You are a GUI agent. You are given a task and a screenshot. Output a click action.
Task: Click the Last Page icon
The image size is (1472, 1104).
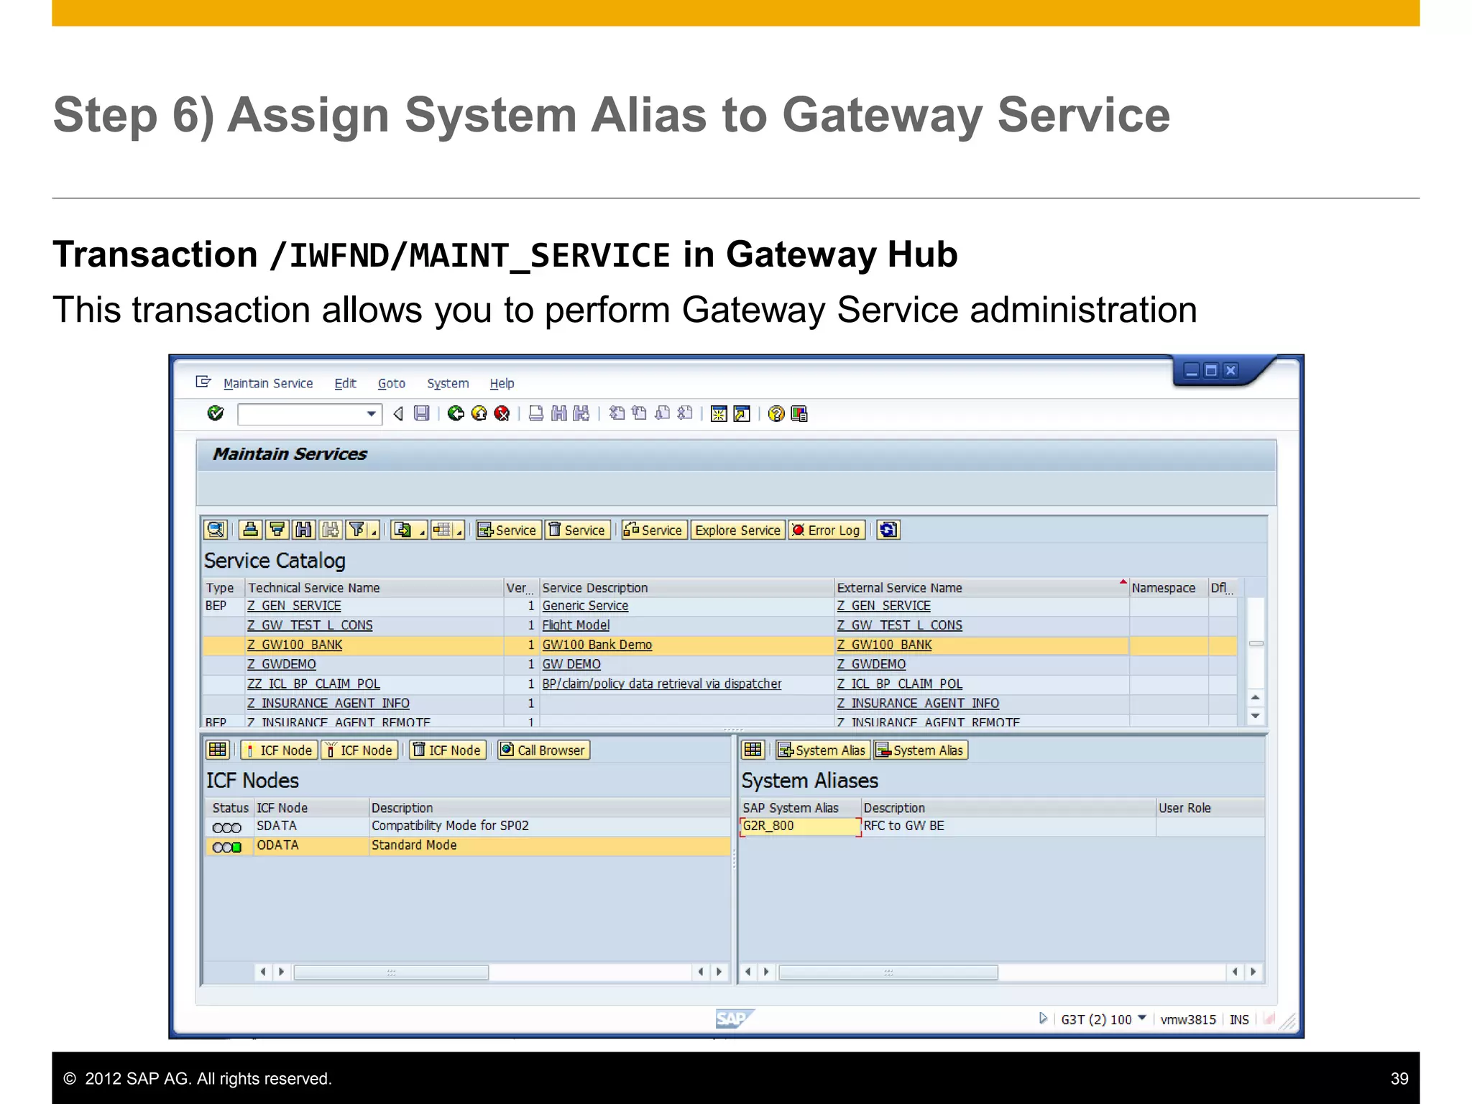click(685, 413)
